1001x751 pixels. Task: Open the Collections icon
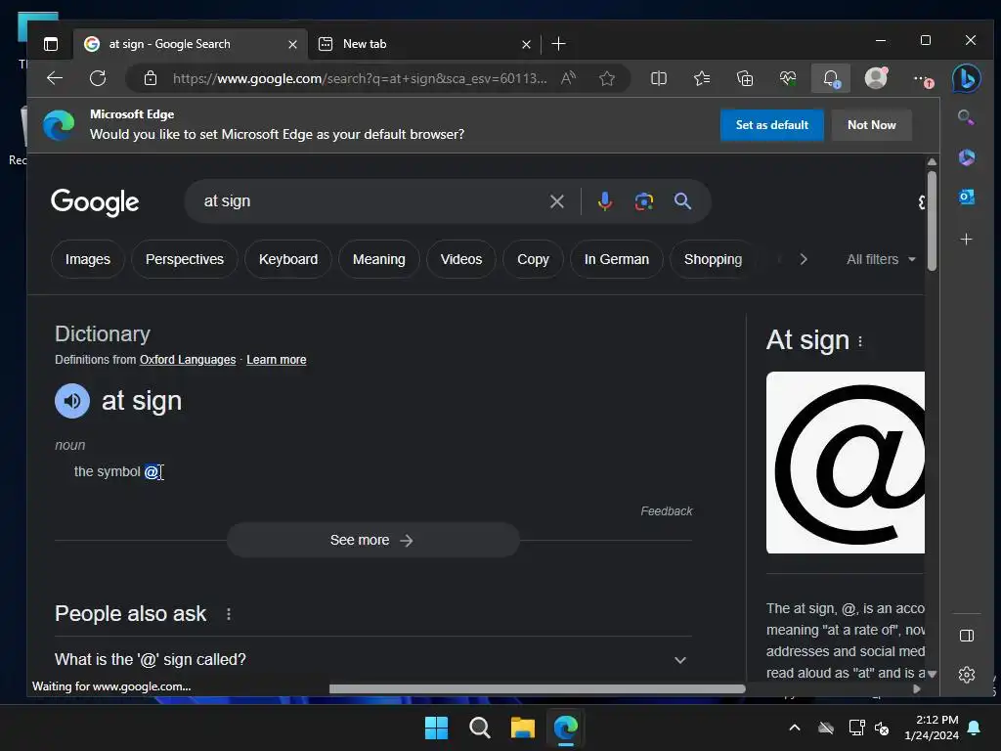tap(745, 78)
